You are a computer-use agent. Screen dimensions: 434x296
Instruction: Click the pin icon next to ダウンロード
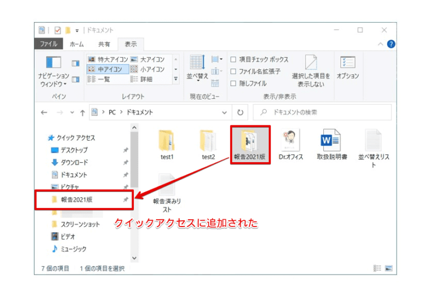coord(125,162)
